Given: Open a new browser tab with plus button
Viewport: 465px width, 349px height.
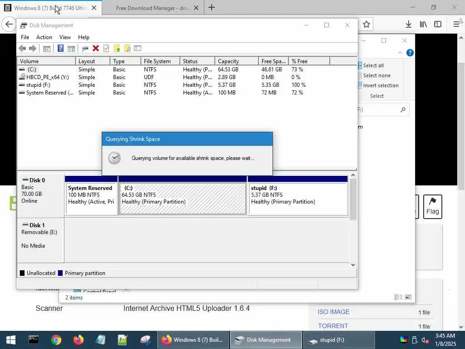Looking at the screenshot, I should [x=212, y=8].
